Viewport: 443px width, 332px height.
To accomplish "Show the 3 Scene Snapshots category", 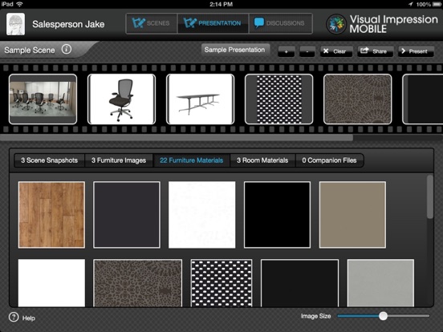I will coord(49,160).
